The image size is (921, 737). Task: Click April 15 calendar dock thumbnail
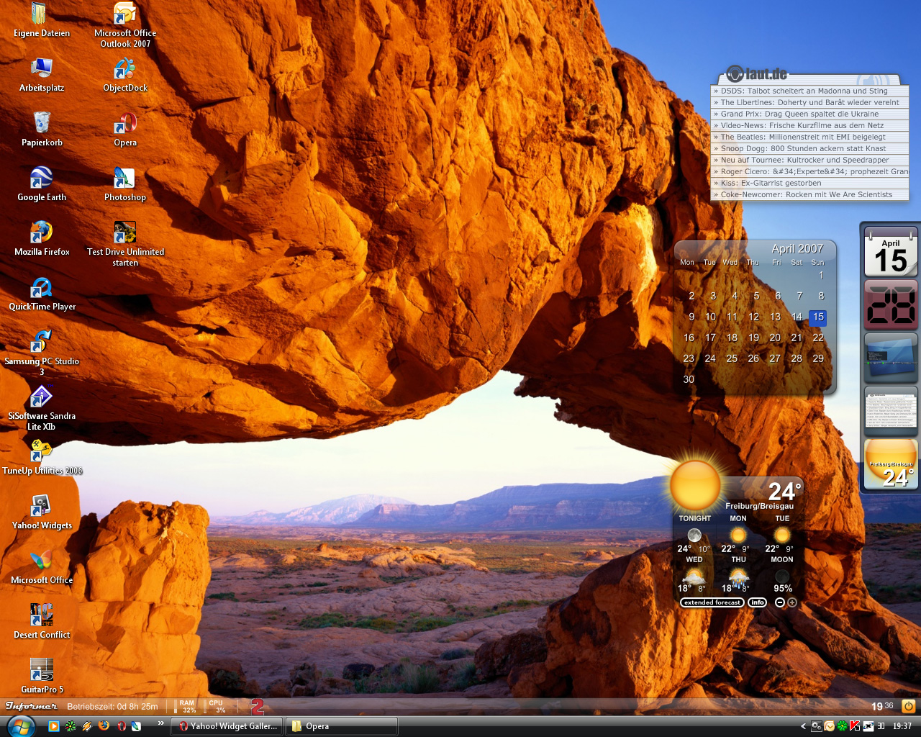(891, 252)
